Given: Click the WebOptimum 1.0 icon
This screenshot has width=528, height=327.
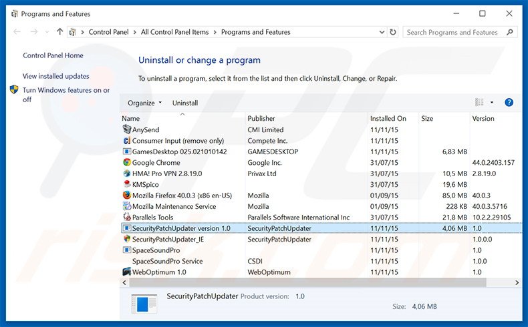Looking at the screenshot, I should pyautogui.click(x=126, y=272).
